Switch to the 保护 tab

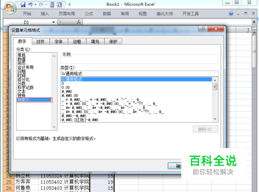(113, 41)
